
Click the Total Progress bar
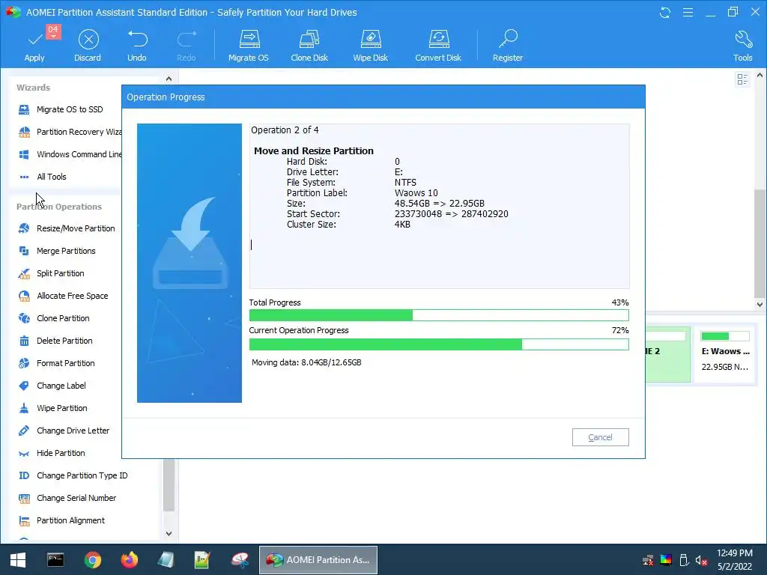[439, 315]
